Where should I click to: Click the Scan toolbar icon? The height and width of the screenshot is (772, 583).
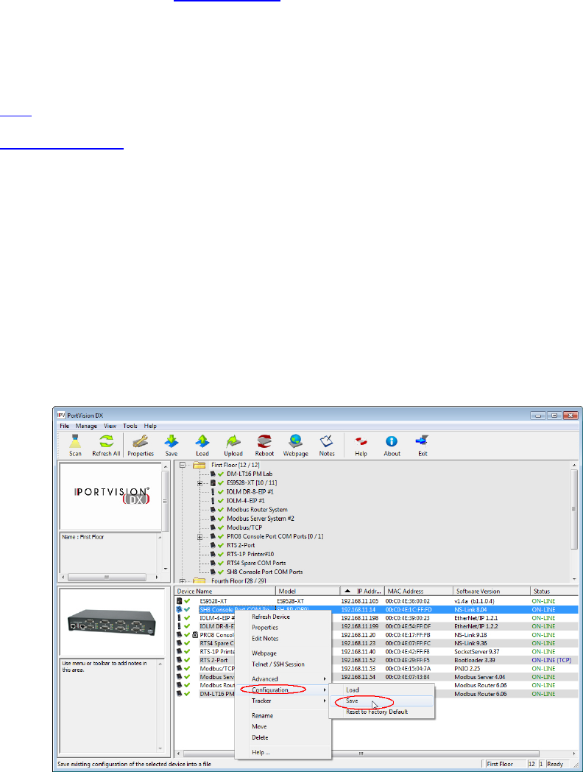click(x=75, y=445)
